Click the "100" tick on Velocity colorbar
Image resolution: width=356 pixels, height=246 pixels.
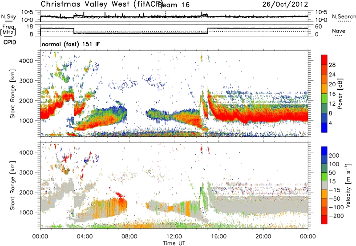point(334,164)
